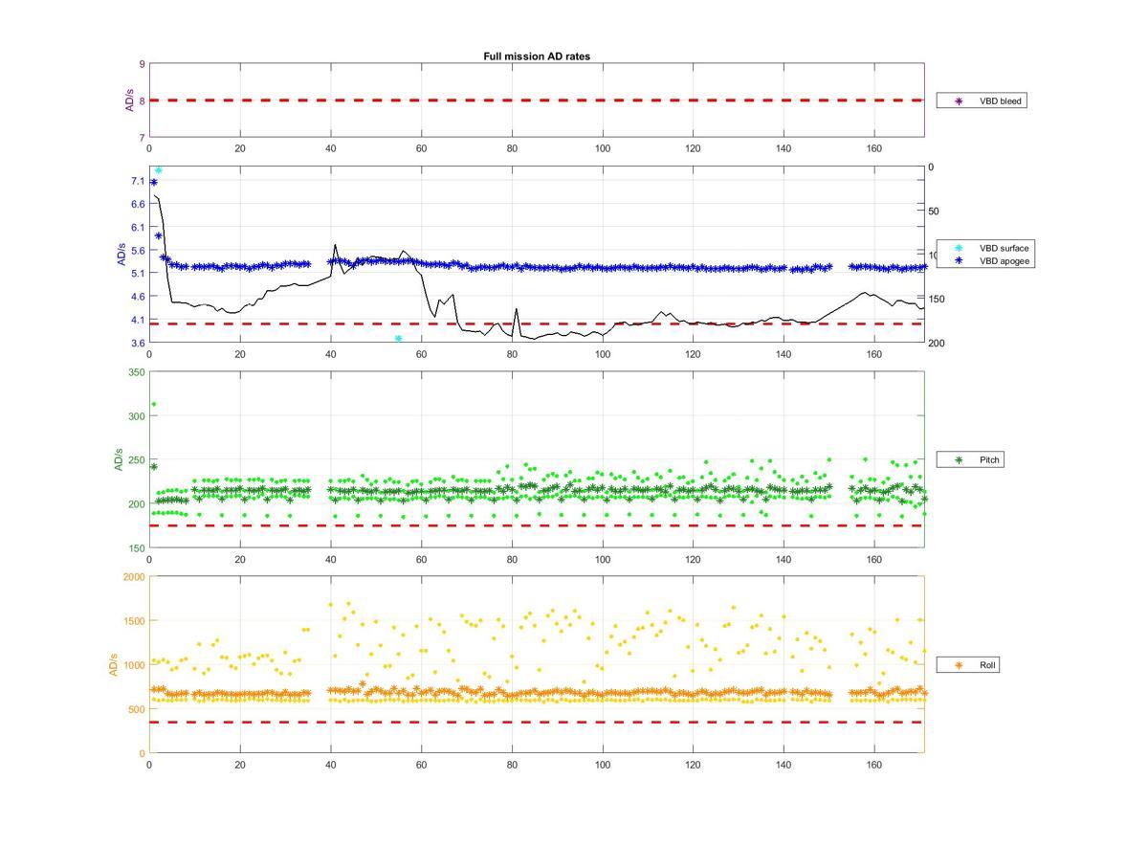Screen dimensions: 1148x847
Task: Click the red dashed line in VBD bleed plot
Action: tap(537, 100)
